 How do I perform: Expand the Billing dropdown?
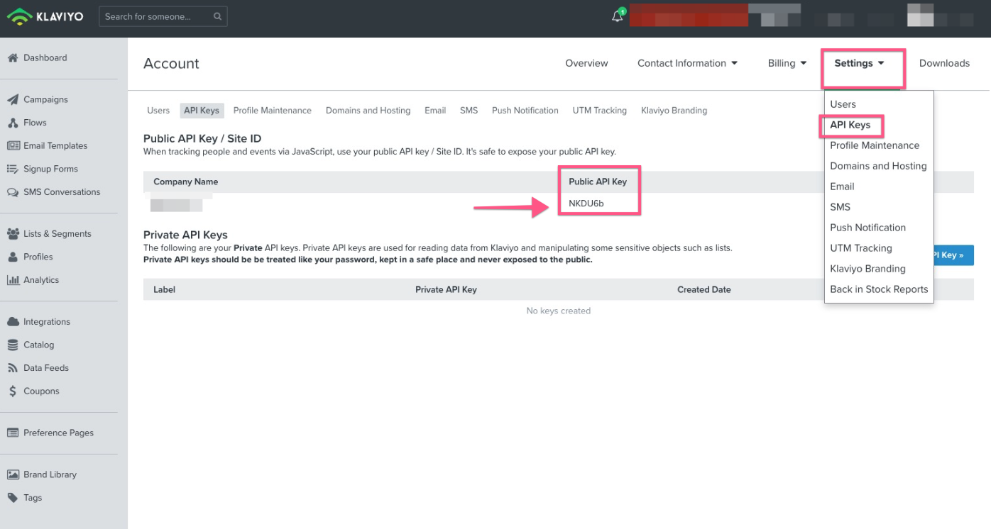point(787,63)
